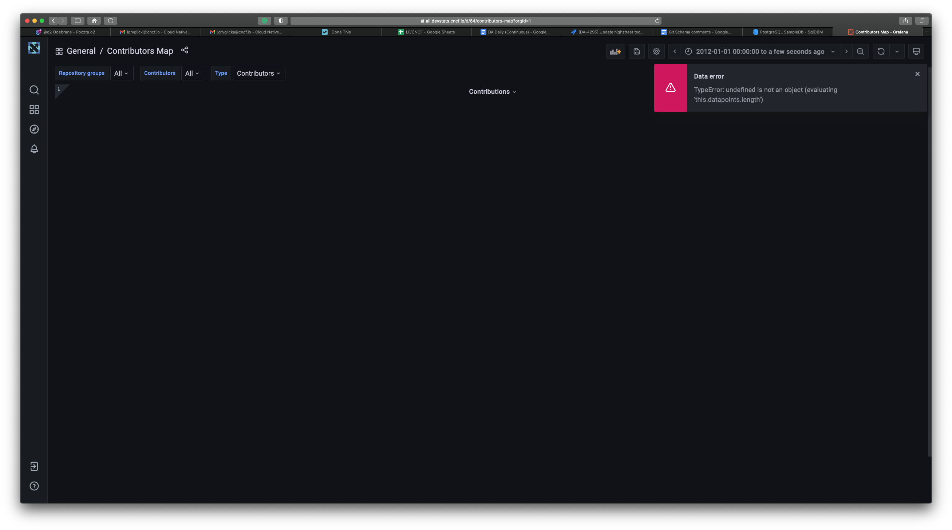Open the Explore compass icon
The height and width of the screenshot is (530, 952).
(34, 129)
